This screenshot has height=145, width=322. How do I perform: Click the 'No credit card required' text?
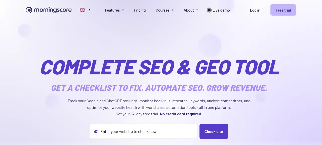click(x=181, y=114)
